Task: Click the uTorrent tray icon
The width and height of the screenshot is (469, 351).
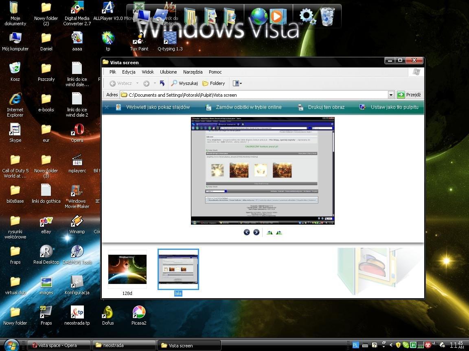Action: point(413,345)
